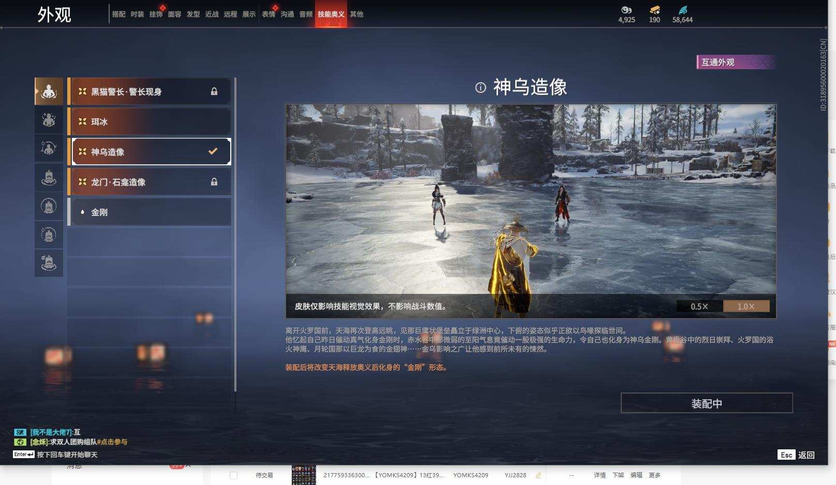Image resolution: width=836 pixels, height=485 pixels.
Task: Click 详情 link in background window
Action: (600, 475)
